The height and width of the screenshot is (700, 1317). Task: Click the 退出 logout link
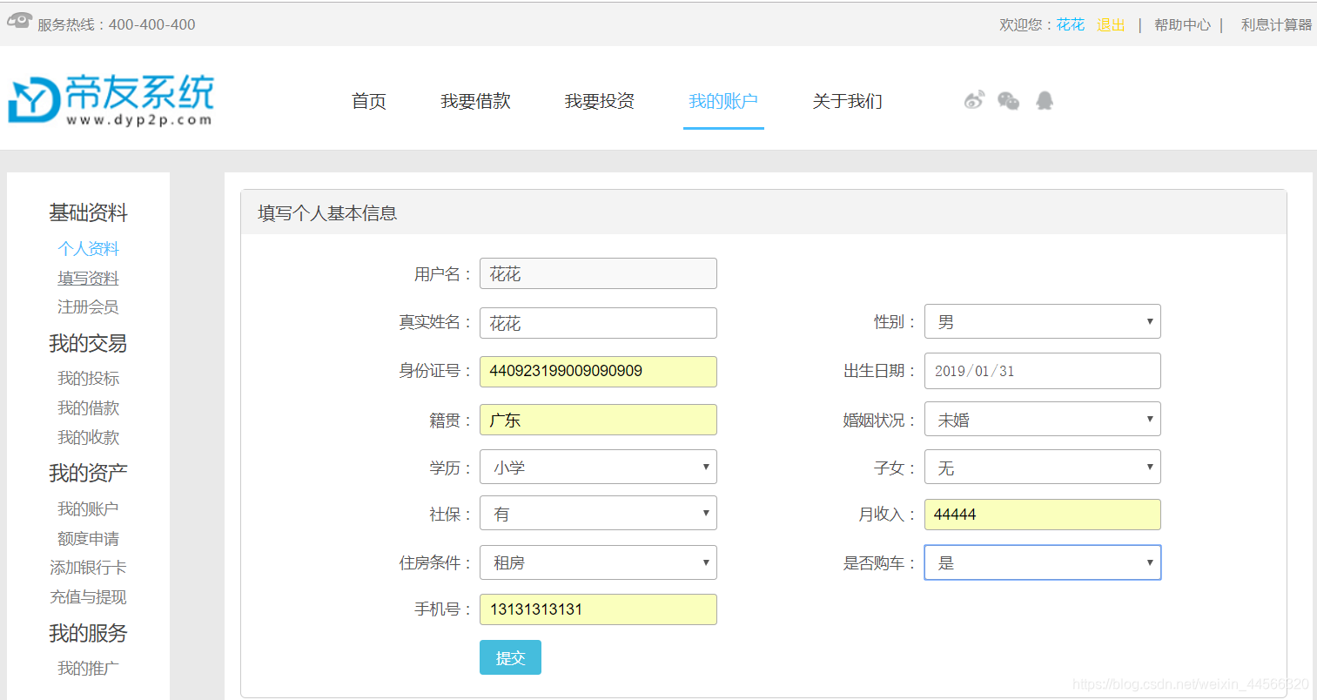(1111, 24)
